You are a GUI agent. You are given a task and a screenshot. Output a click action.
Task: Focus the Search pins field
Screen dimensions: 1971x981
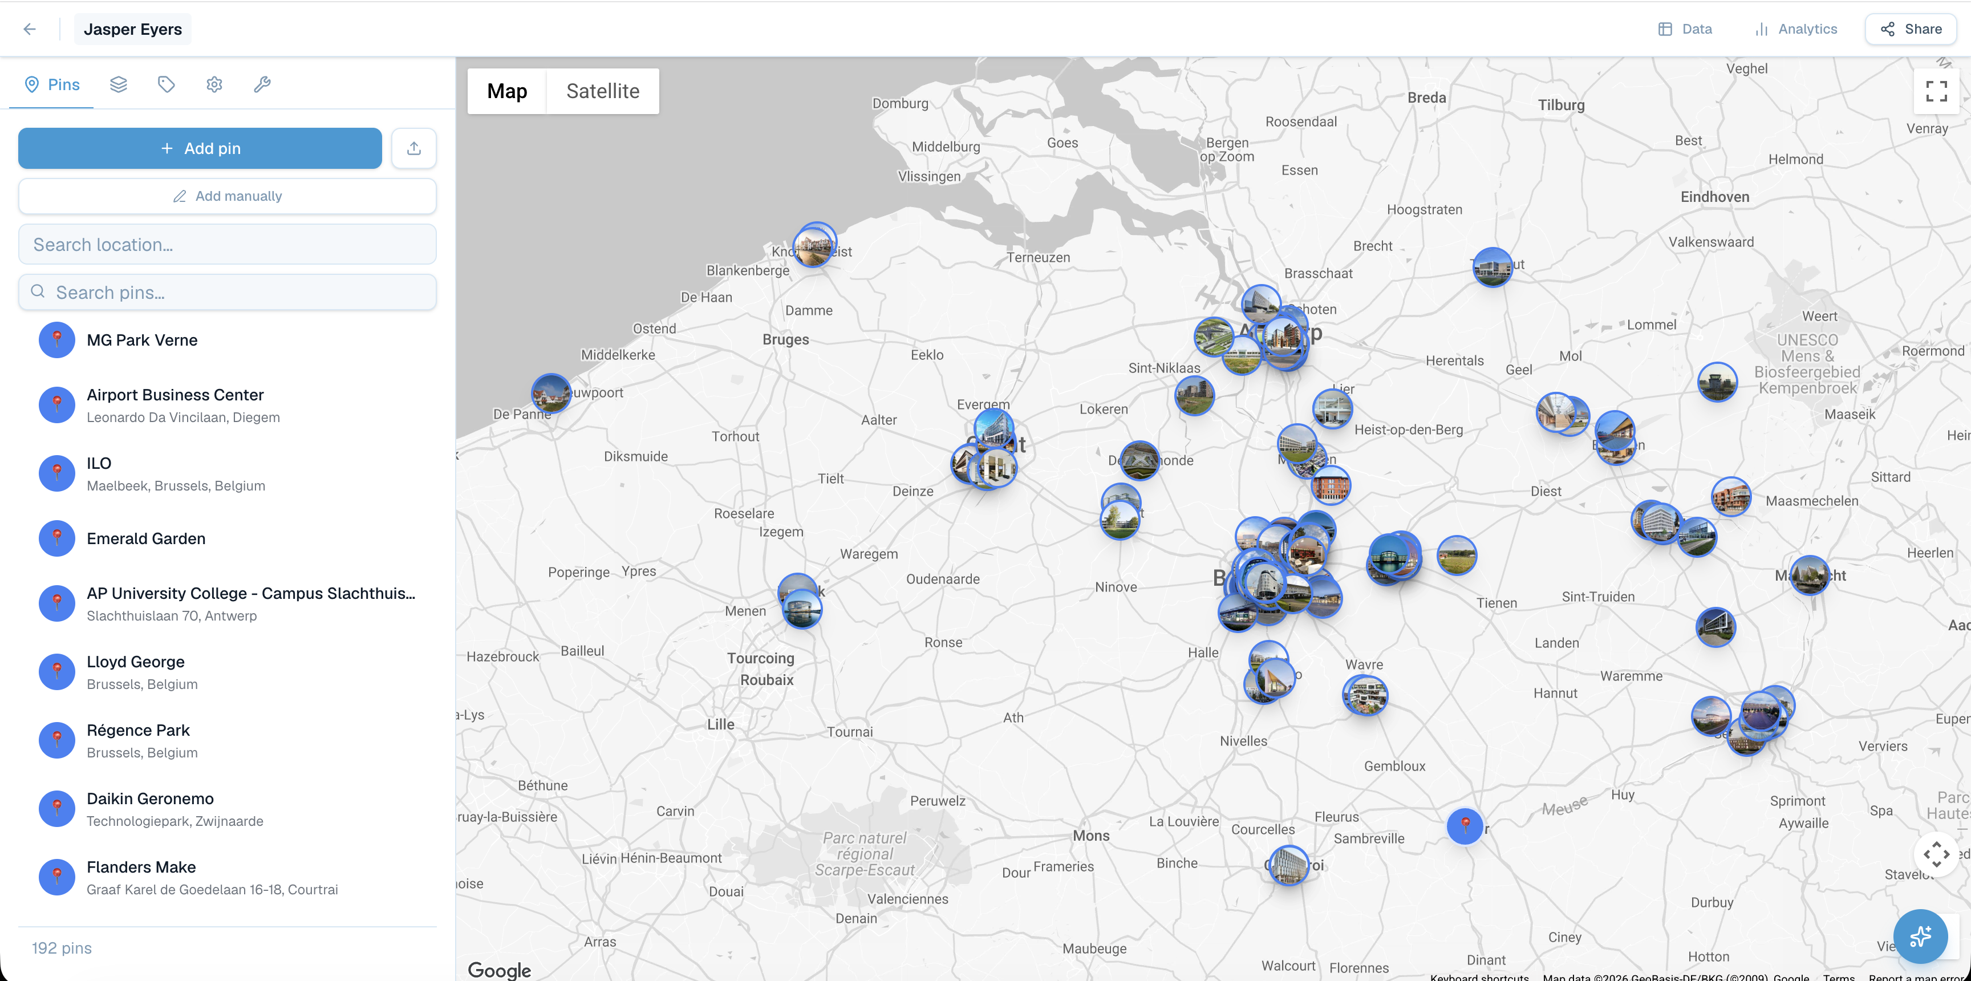(227, 293)
